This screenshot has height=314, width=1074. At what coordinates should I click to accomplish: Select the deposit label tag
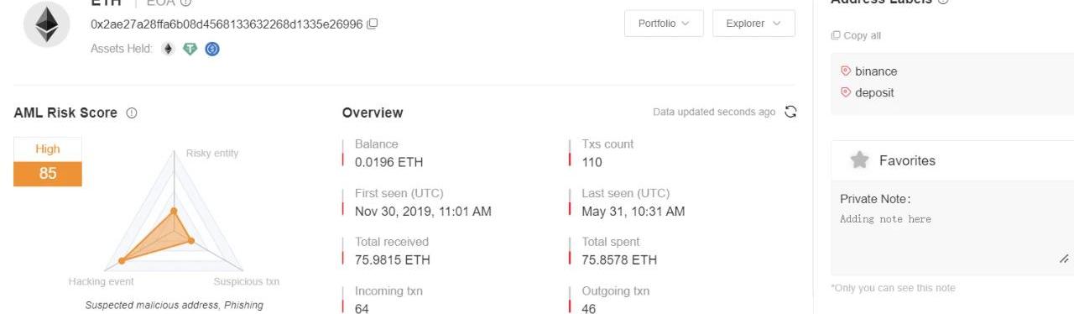point(867,92)
